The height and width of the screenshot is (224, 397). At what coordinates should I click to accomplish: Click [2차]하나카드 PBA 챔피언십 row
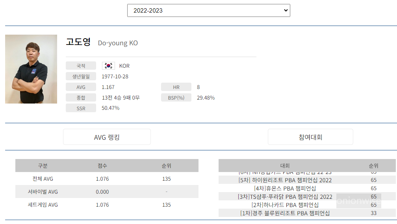[x=307, y=205]
